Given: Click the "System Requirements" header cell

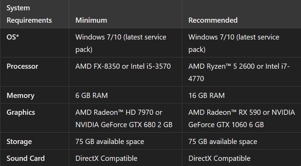Looking at the screenshot, I should (29, 14).
